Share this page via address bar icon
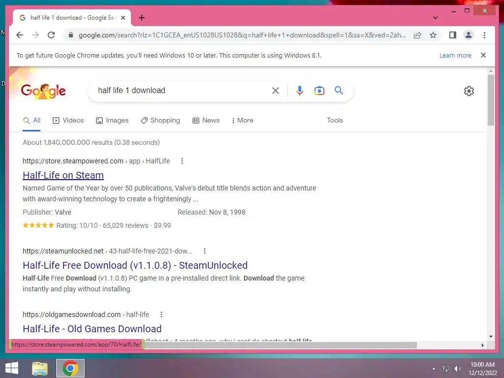504x378 pixels. coord(417,35)
